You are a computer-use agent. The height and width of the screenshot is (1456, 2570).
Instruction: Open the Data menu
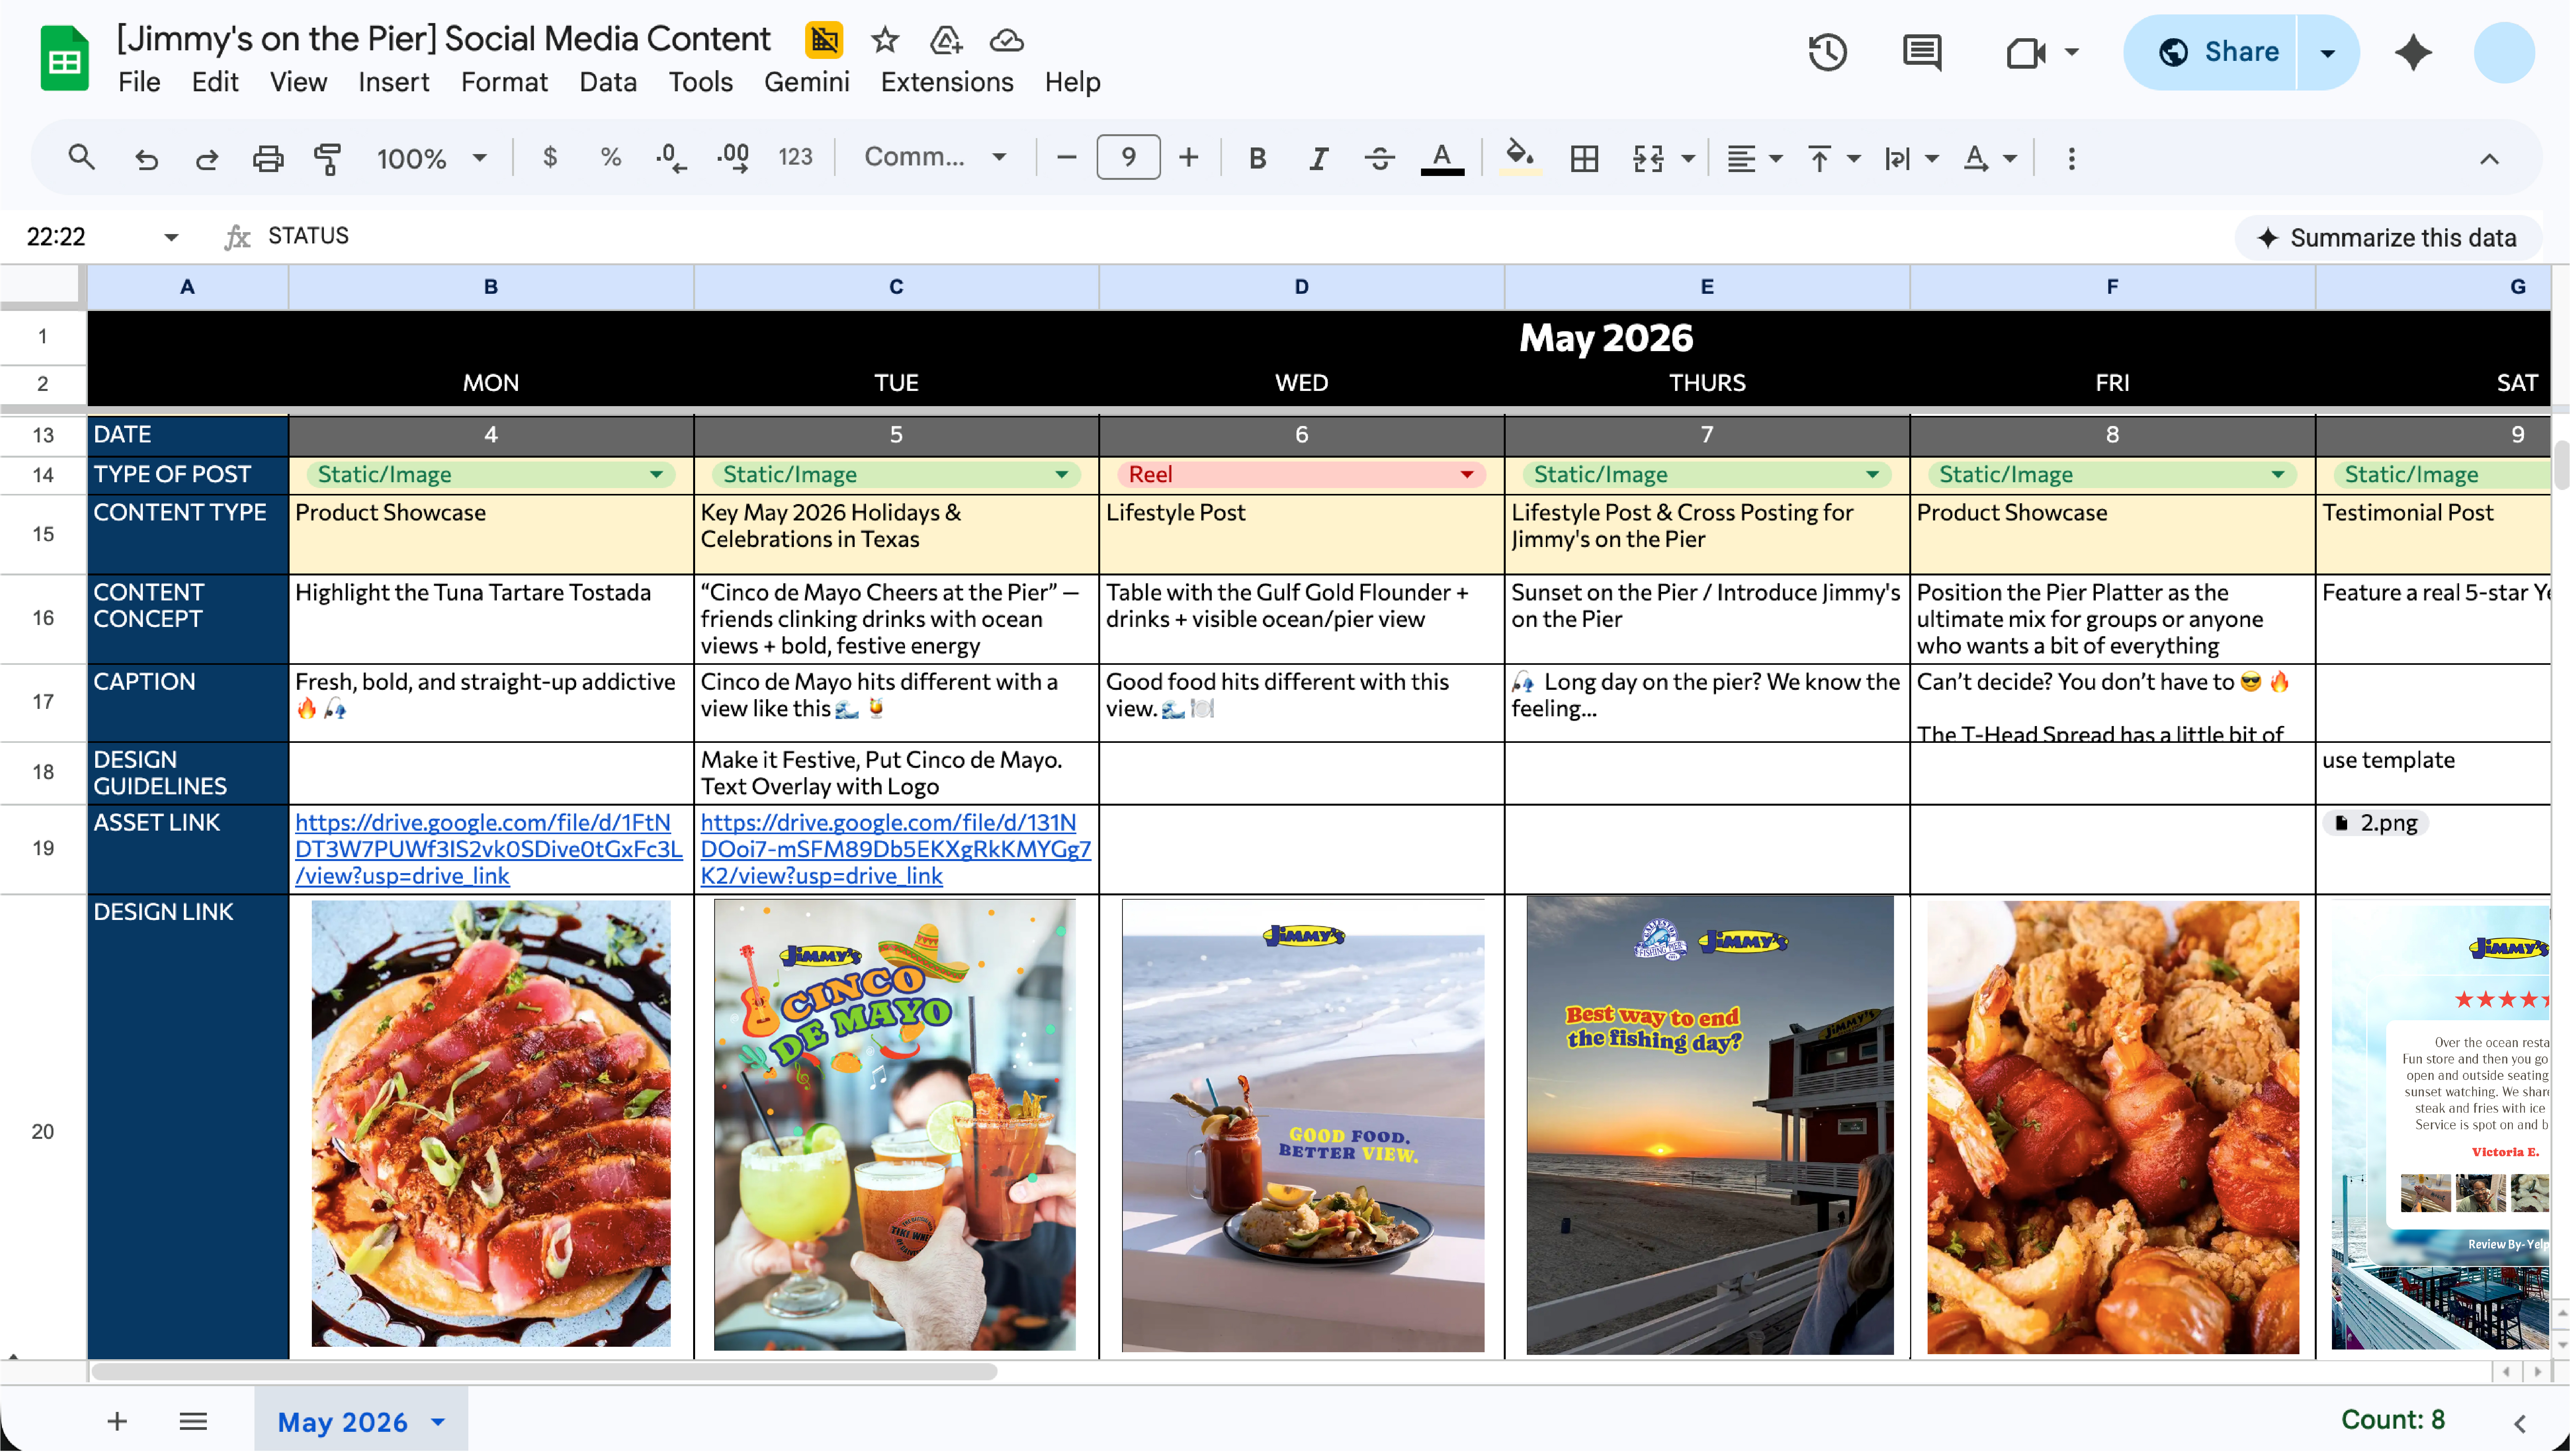point(607,82)
